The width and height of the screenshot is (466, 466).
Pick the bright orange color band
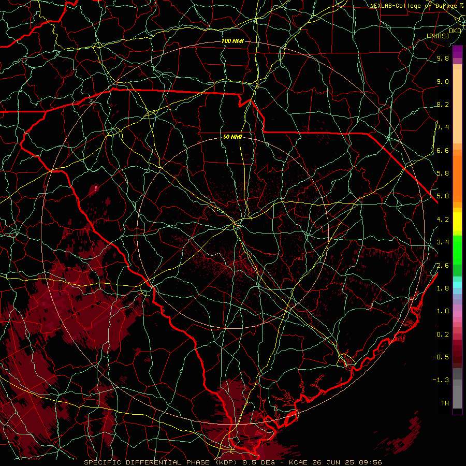[457, 178]
